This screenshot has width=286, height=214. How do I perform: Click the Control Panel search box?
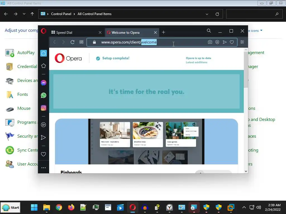pos(254,14)
